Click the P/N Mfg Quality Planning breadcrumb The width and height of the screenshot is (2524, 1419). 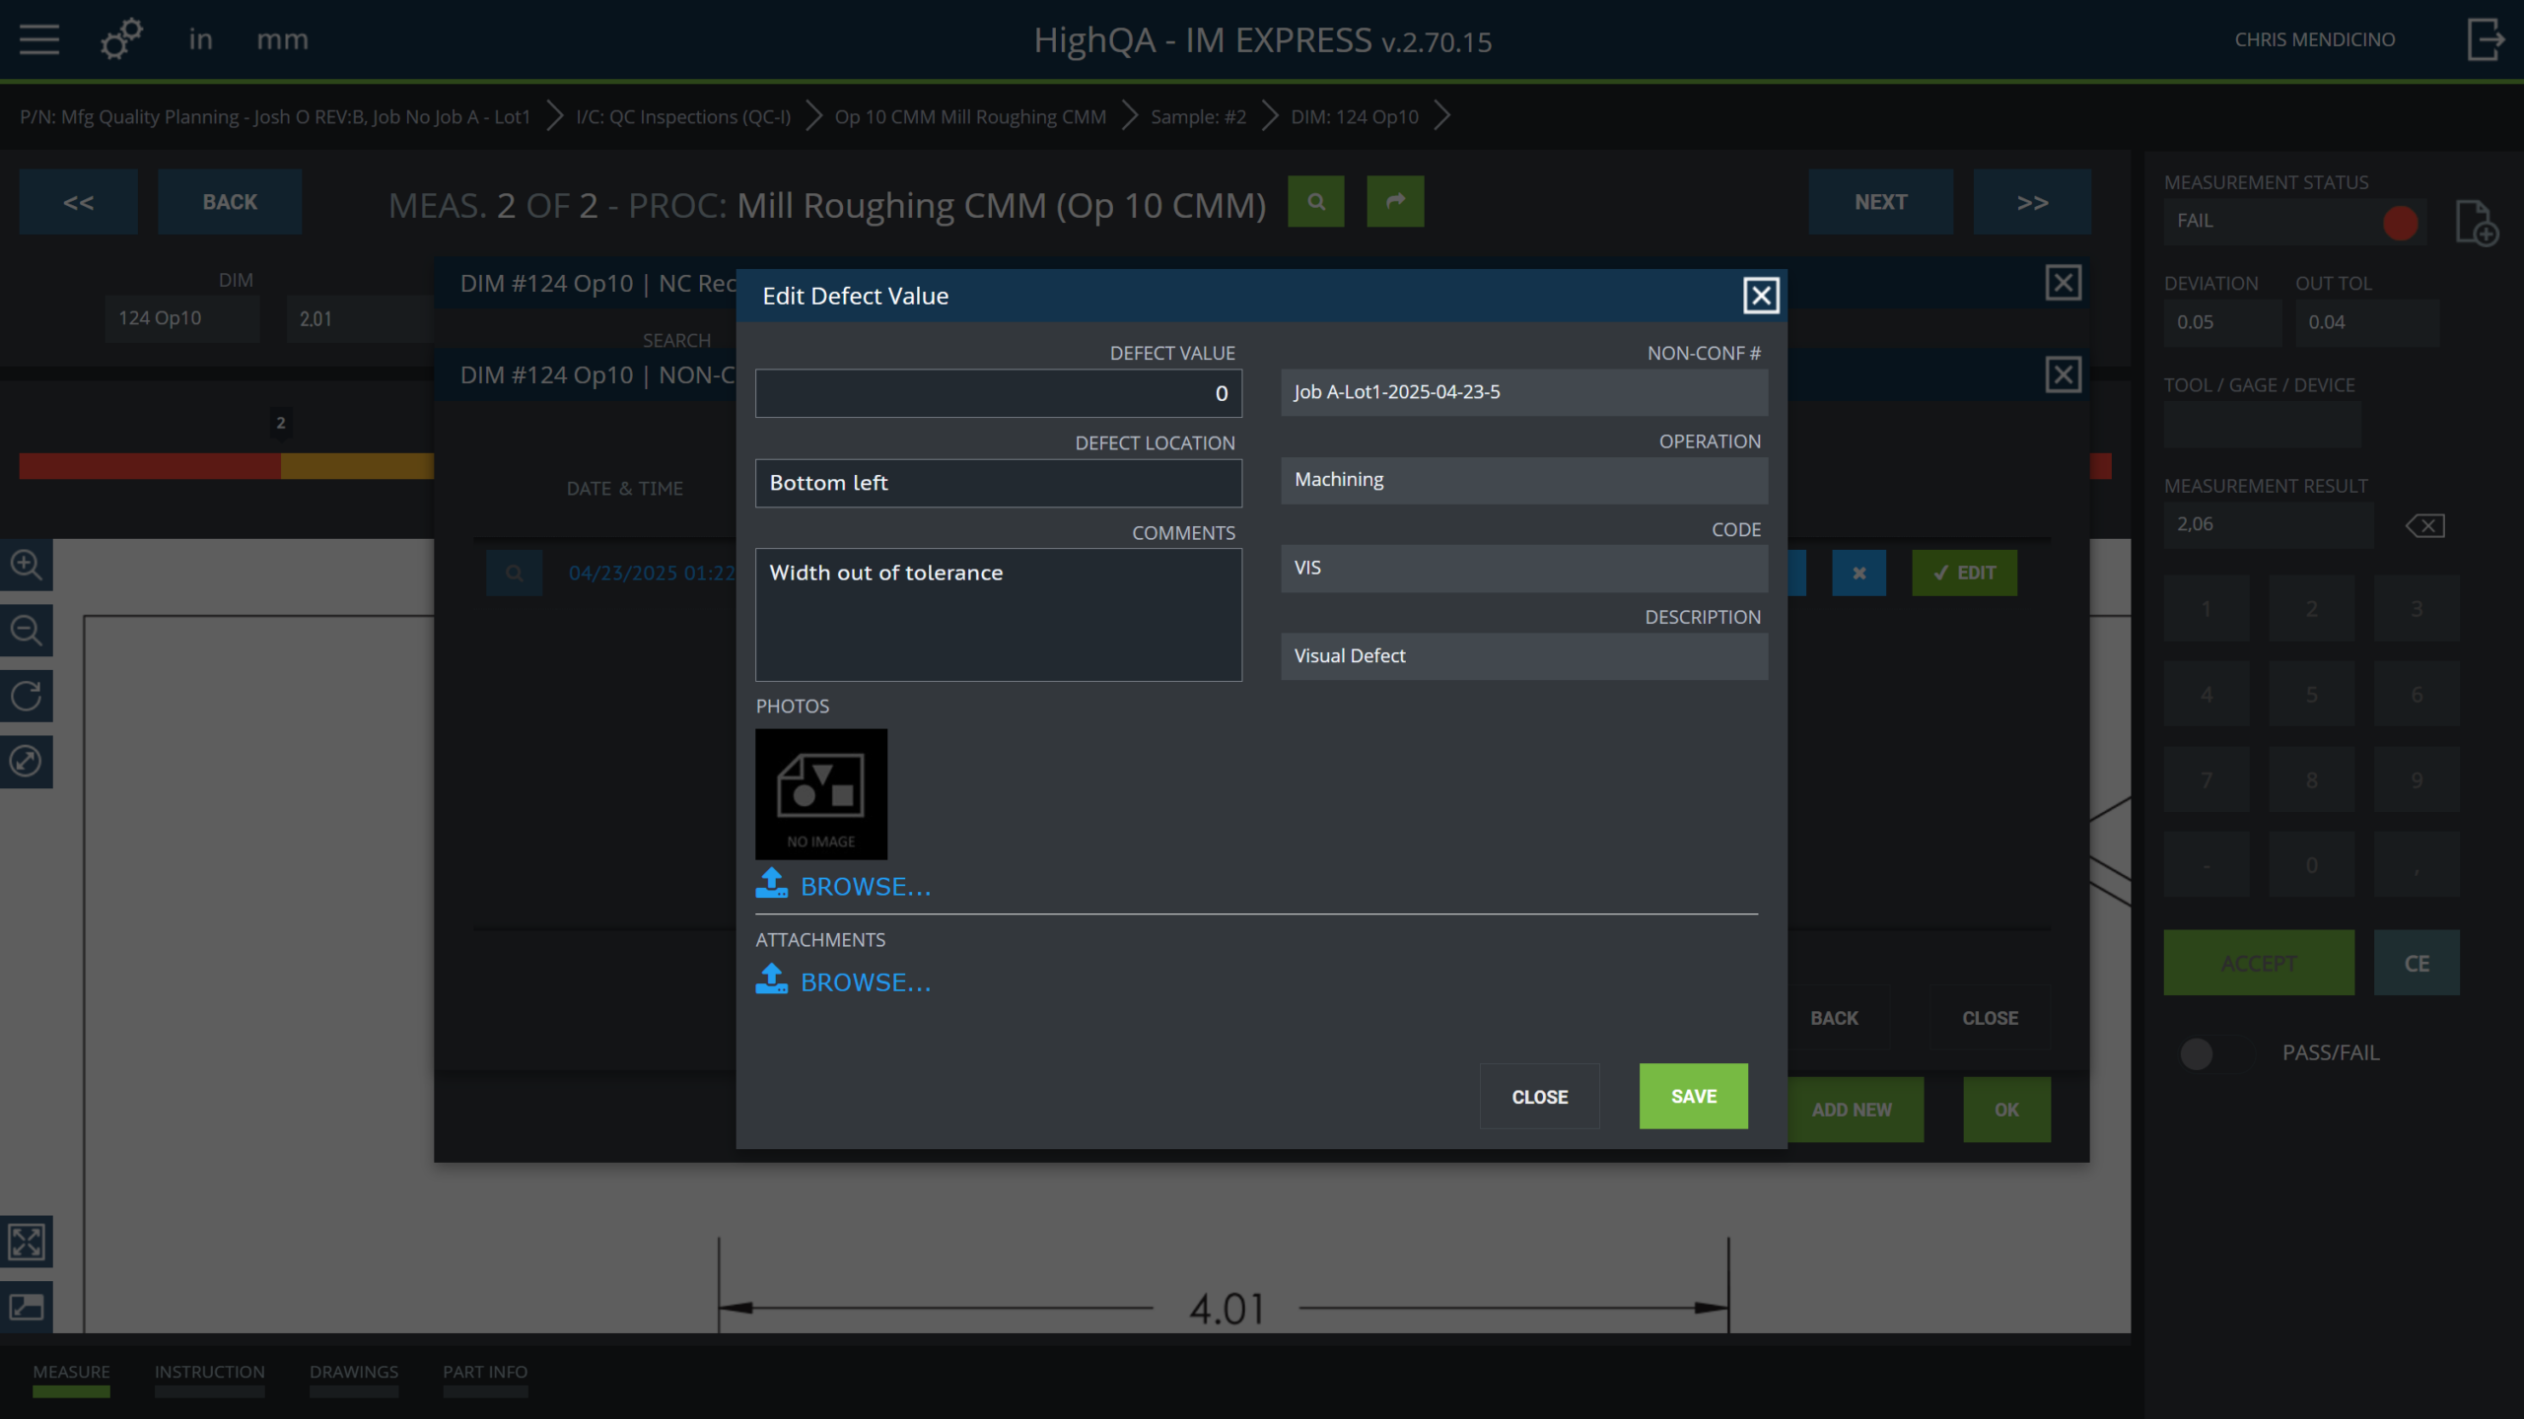coord(275,116)
